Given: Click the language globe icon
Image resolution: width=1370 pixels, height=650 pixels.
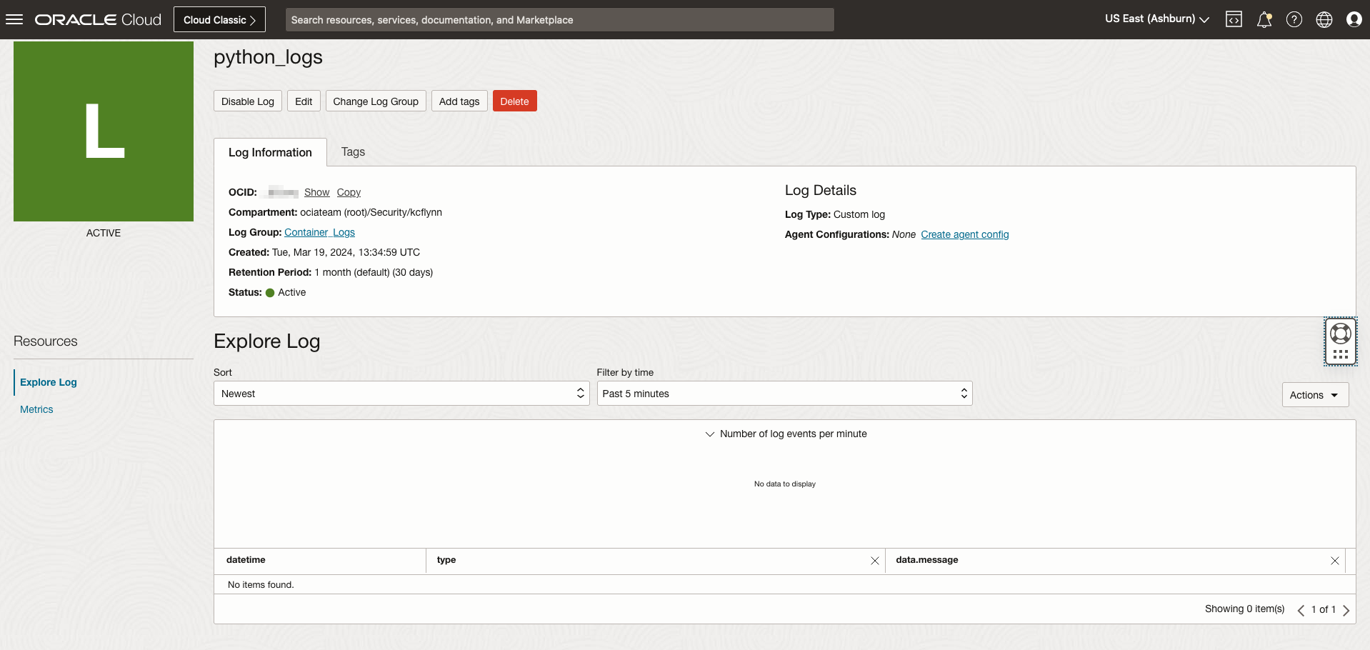Looking at the screenshot, I should pyautogui.click(x=1324, y=19).
